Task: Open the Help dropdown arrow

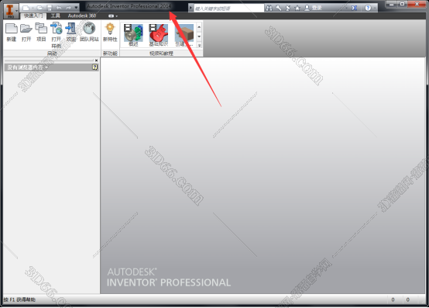Action: [375, 9]
